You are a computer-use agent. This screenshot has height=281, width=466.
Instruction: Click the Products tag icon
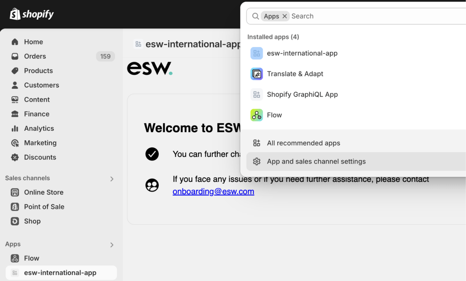pos(15,71)
